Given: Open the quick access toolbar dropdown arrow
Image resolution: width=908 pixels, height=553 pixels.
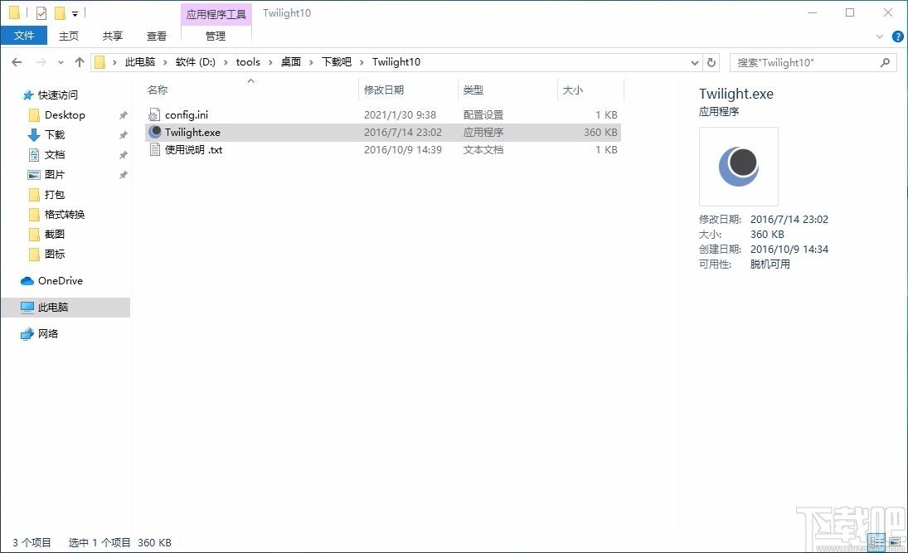Looking at the screenshot, I should pyautogui.click(x=77, y=12).
